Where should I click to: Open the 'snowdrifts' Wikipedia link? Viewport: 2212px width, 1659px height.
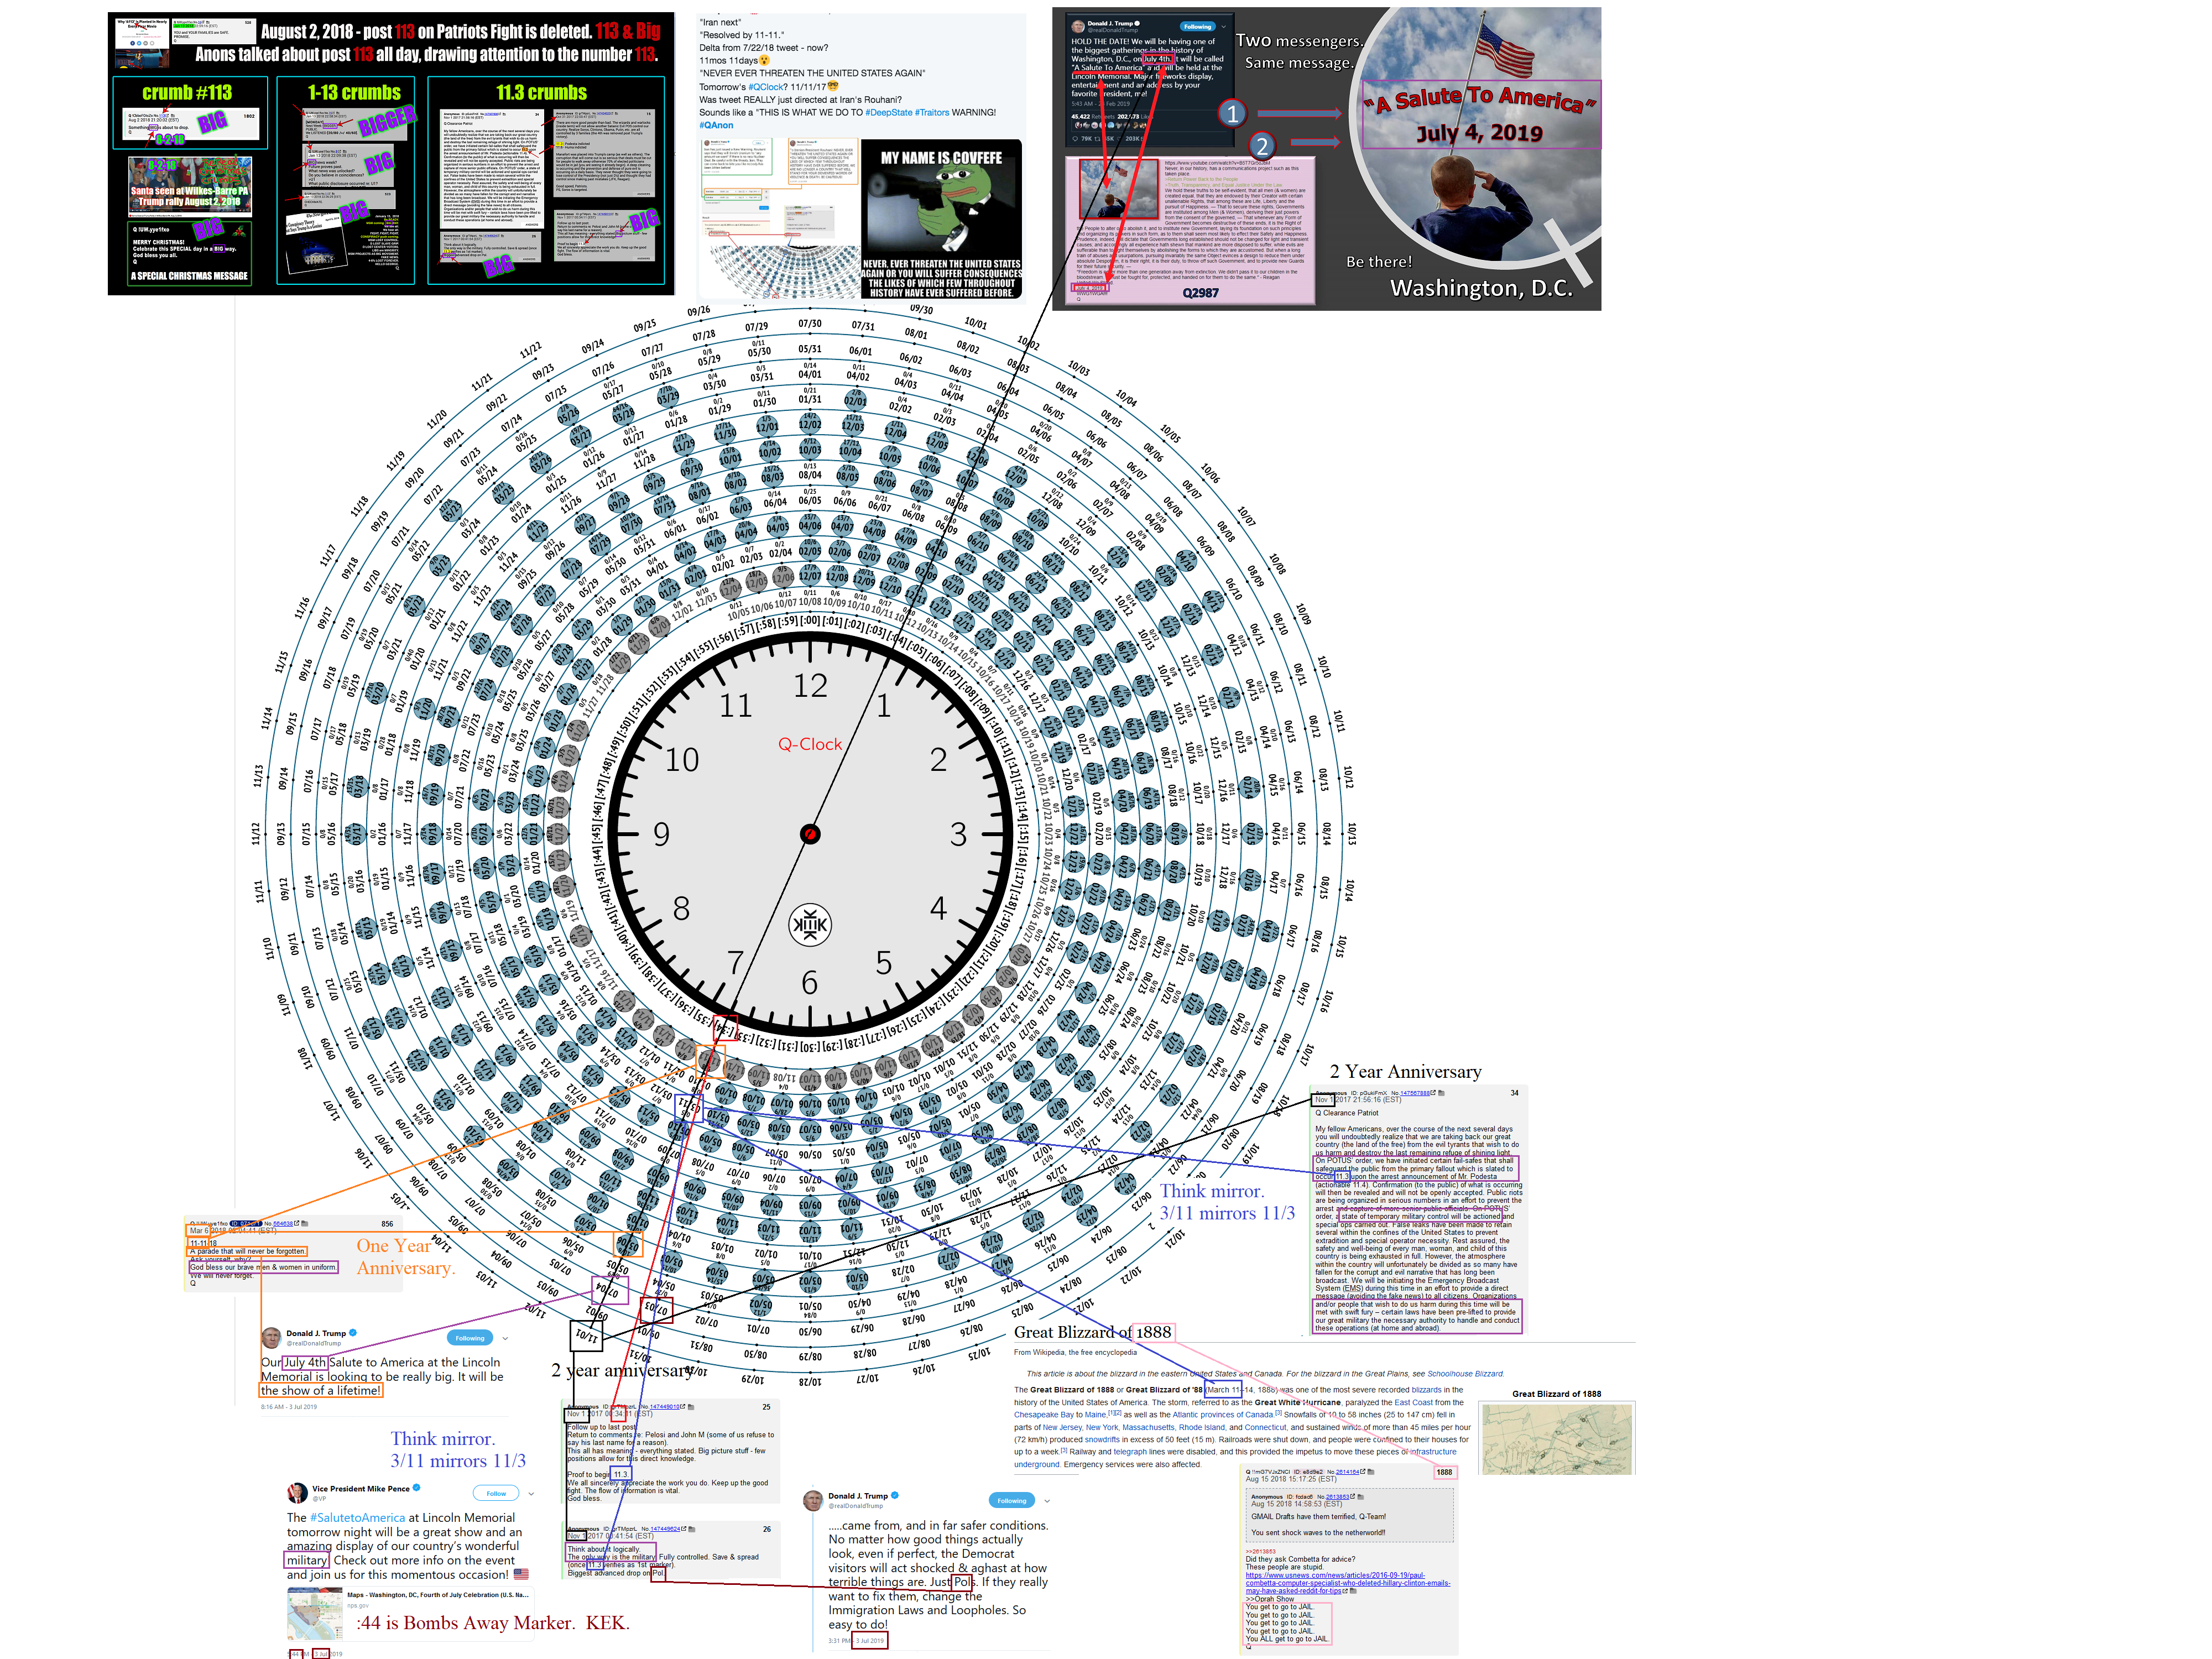[x=1102, y=1439]
